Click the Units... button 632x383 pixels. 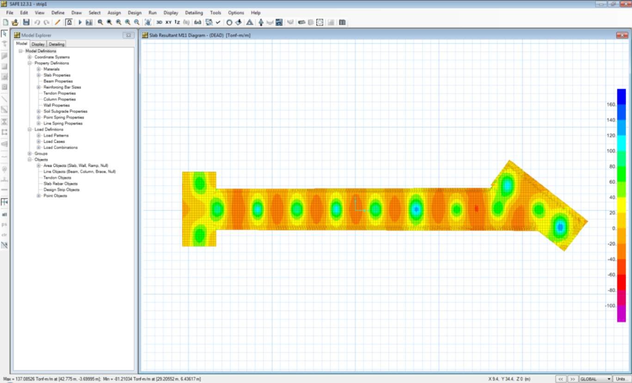[621, 379]
